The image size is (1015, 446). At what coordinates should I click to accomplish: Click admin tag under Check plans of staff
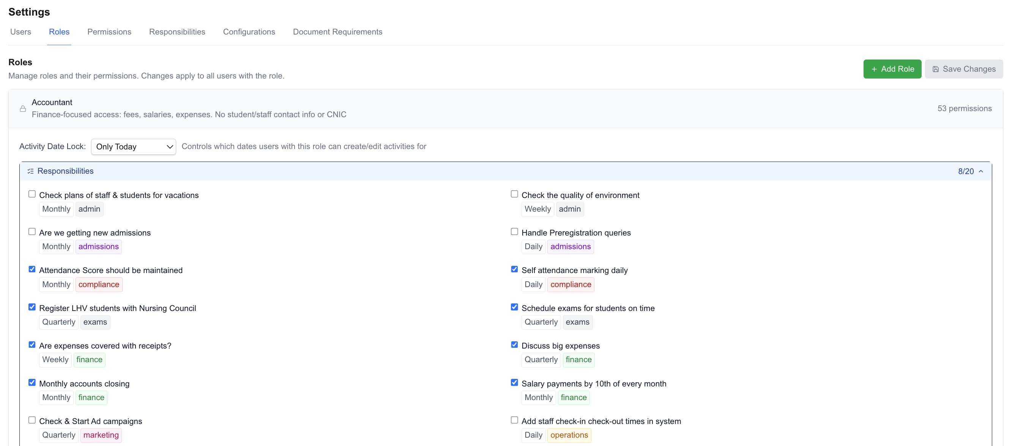89,209
